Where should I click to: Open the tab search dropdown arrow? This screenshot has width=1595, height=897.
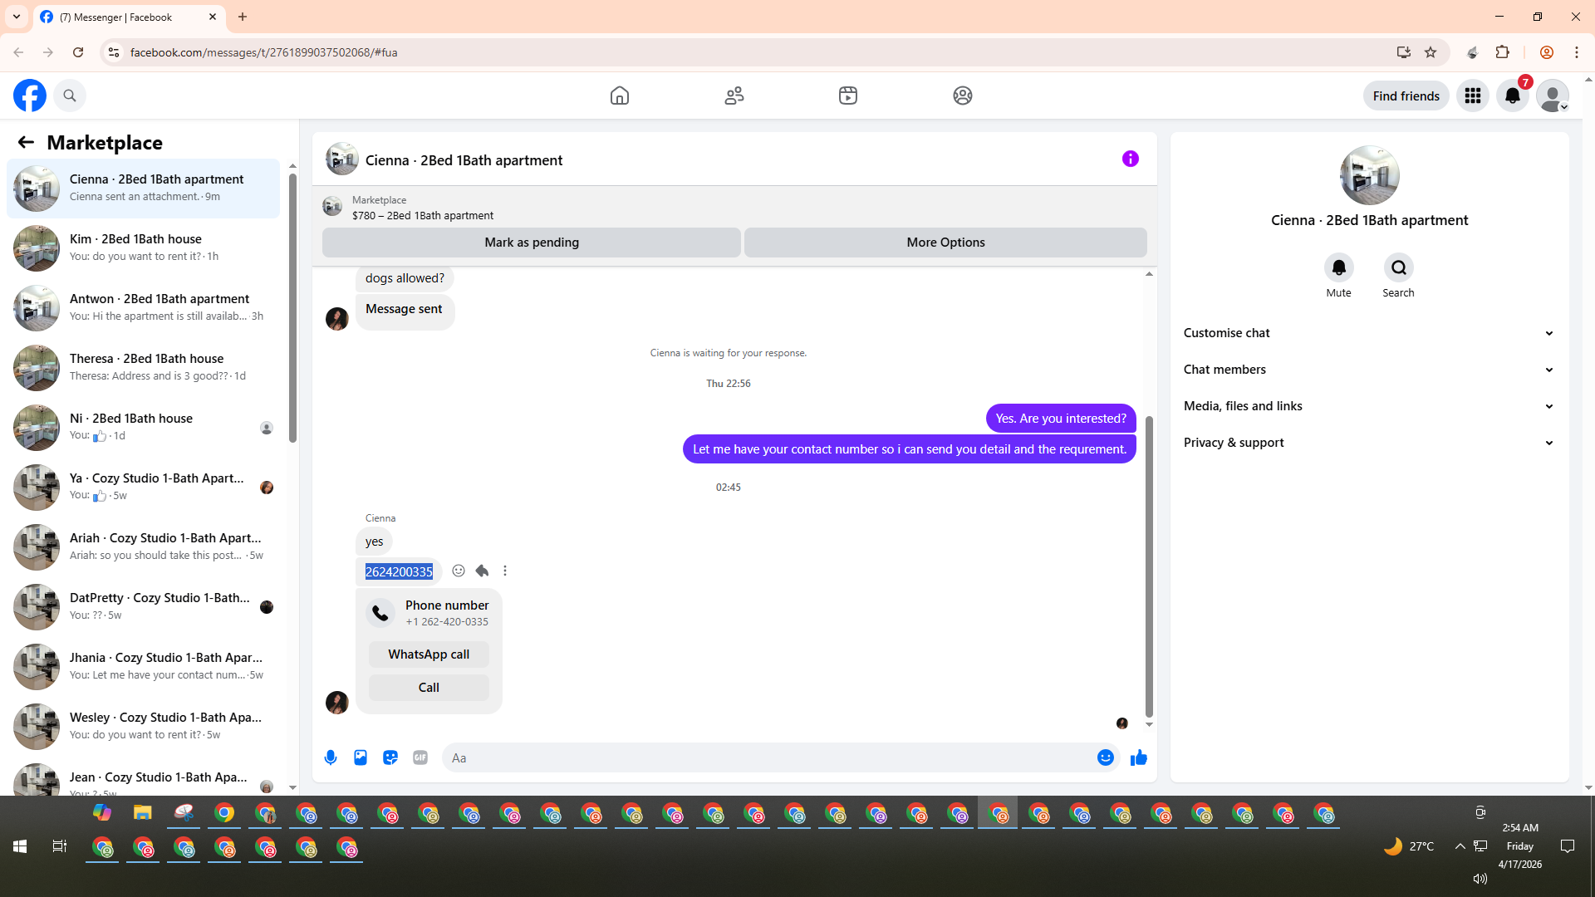[x=17, y=17]
